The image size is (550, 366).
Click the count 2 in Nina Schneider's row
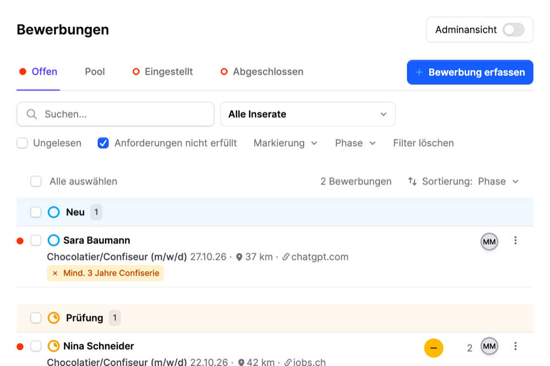470,348
